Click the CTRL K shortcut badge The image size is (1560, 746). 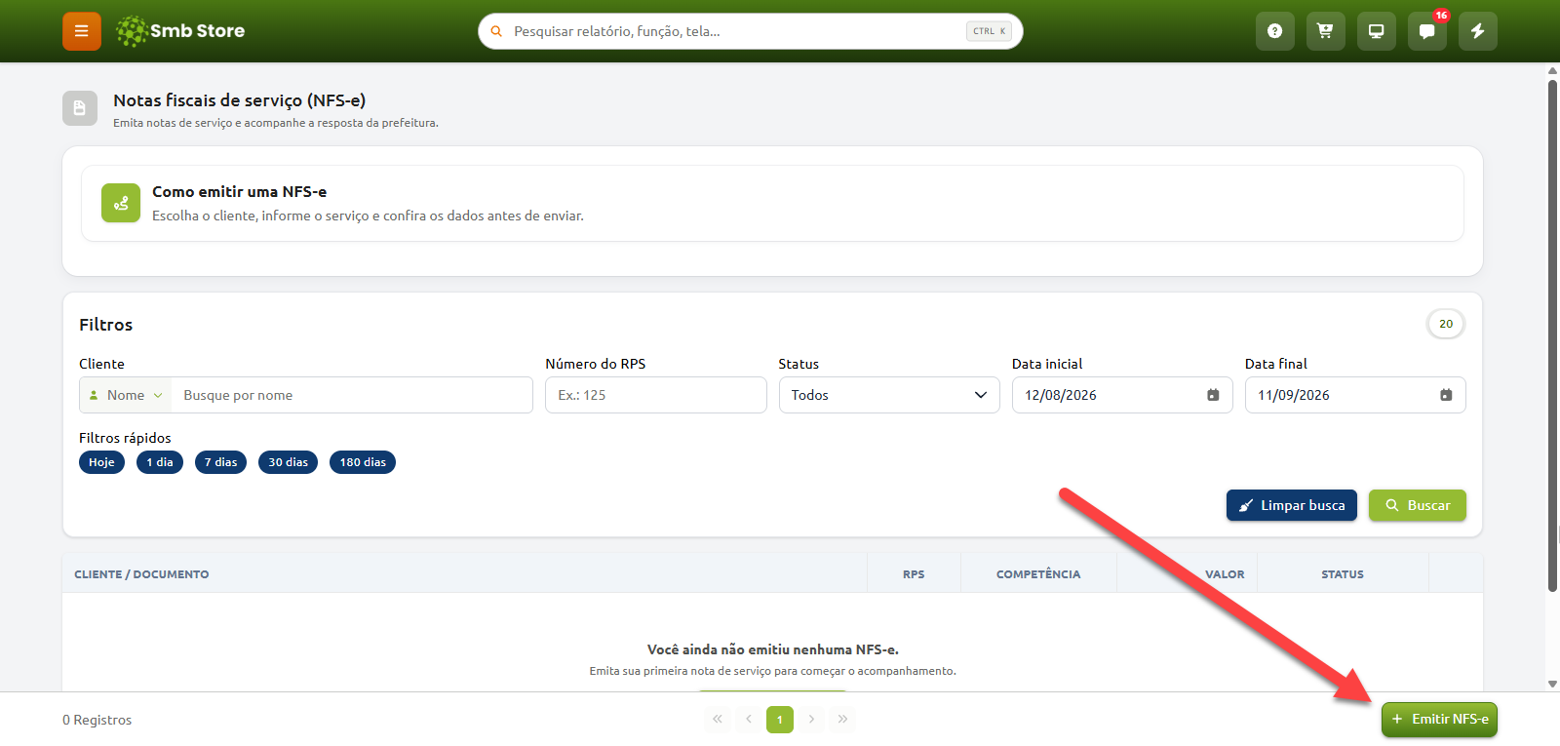coord(989,31)
